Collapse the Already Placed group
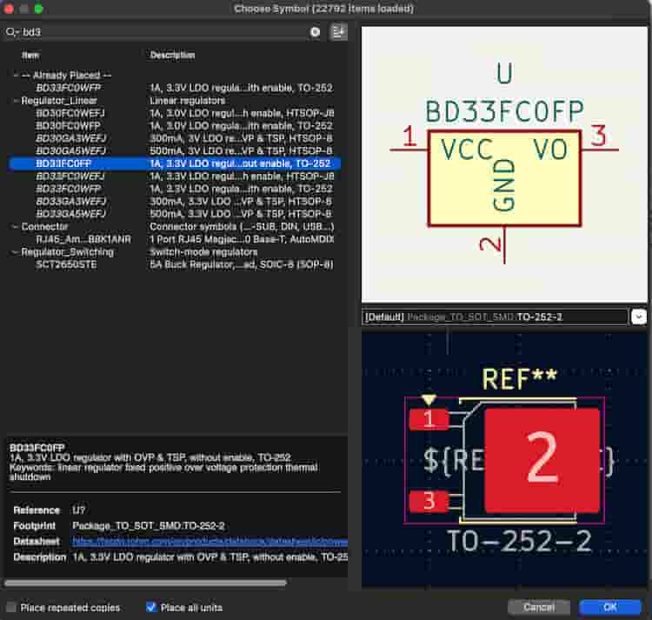This screenshot has height=620, width=652. pos(16,76)
